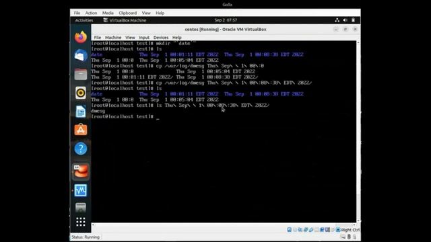Click the final empty terminal prompt line

[125, 116]
